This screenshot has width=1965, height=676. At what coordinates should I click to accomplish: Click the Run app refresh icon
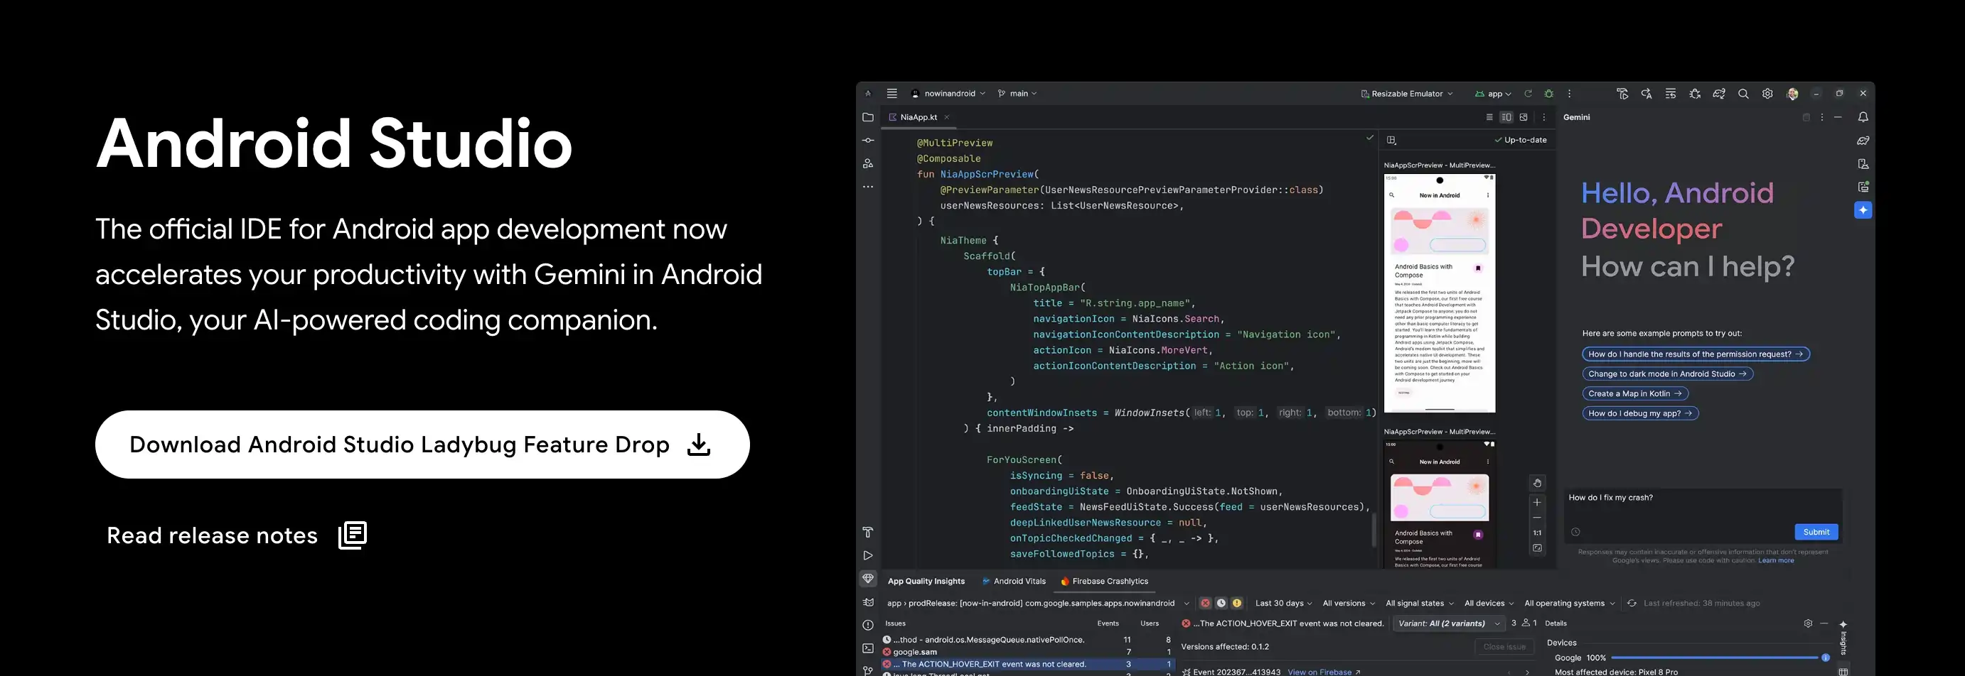[1528, 94]
